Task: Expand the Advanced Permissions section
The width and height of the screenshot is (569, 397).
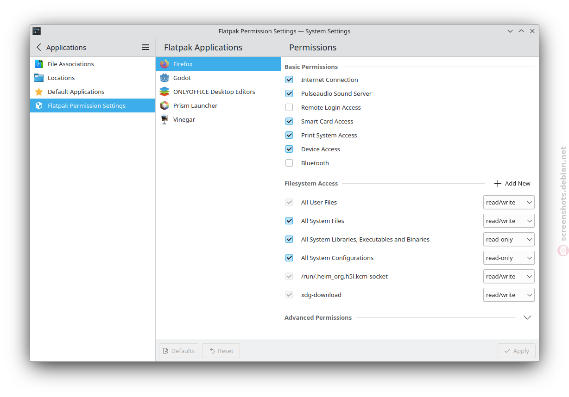Action: pos(527,317)
